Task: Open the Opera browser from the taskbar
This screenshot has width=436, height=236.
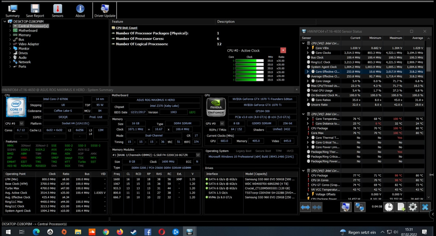Action: point(162,232)
